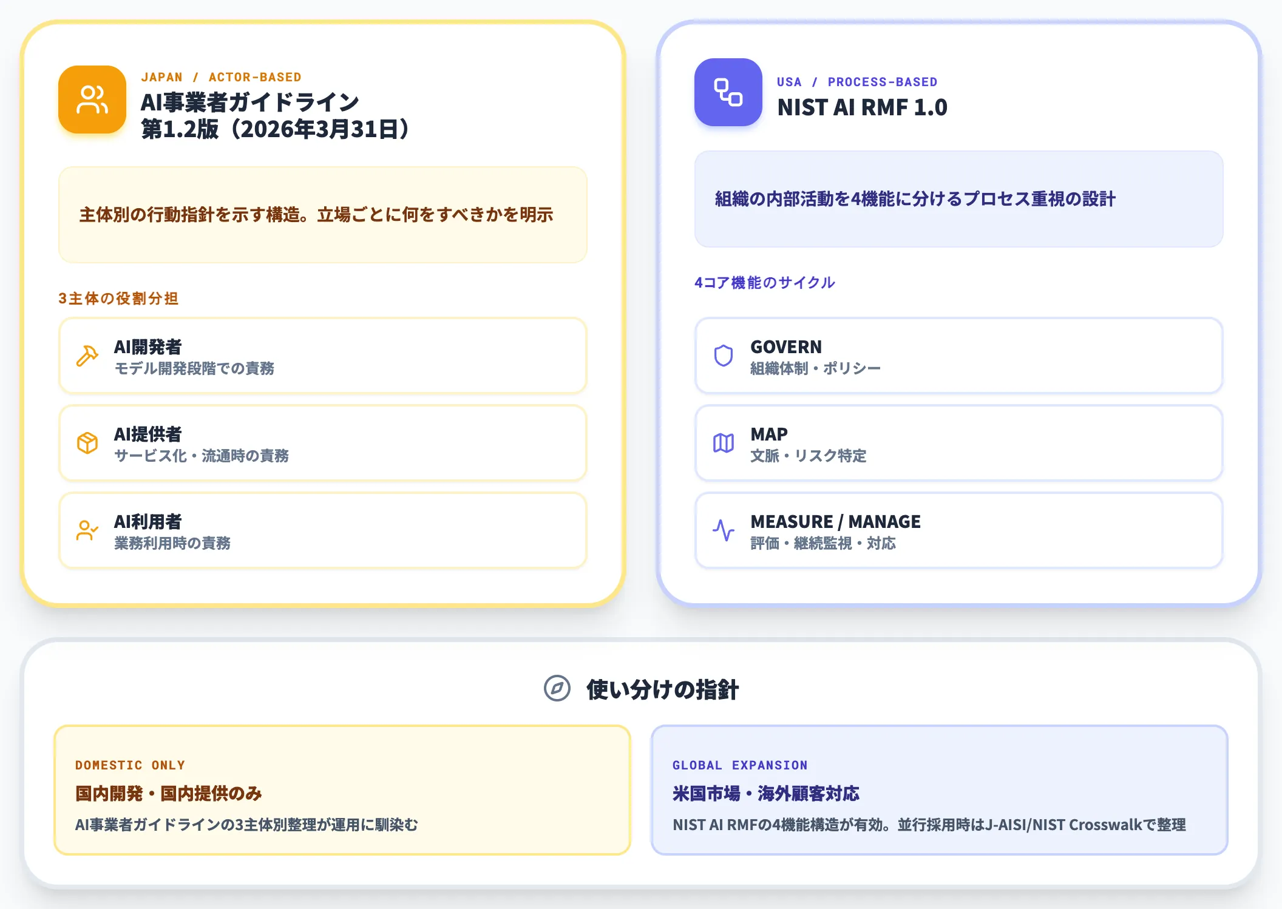Screen dimensions: 1282x909
Task: Click the AI開発者 title text
Action: pos(148,347)
